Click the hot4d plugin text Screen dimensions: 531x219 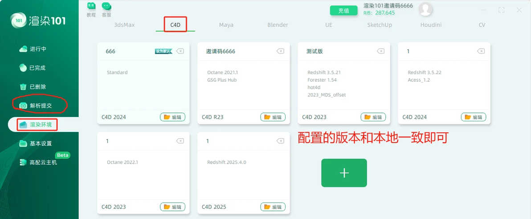[314, 87]
